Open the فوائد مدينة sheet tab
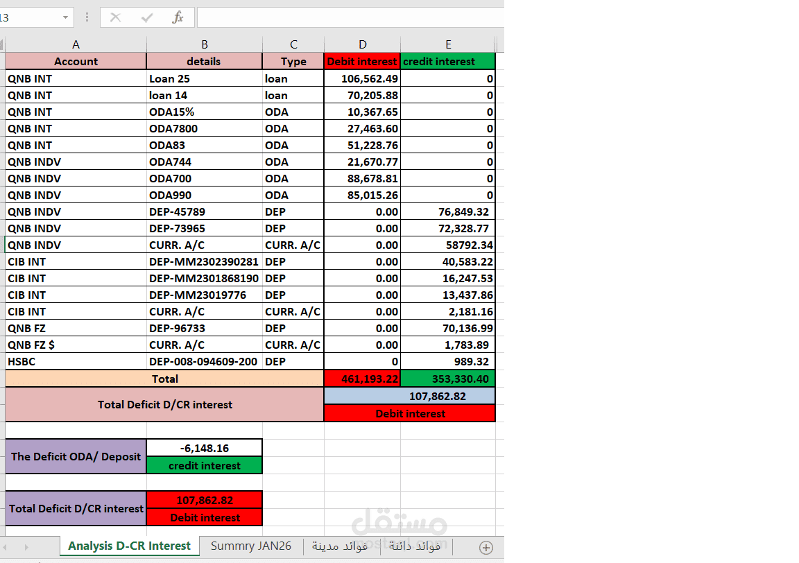 (x=340, y=546)
